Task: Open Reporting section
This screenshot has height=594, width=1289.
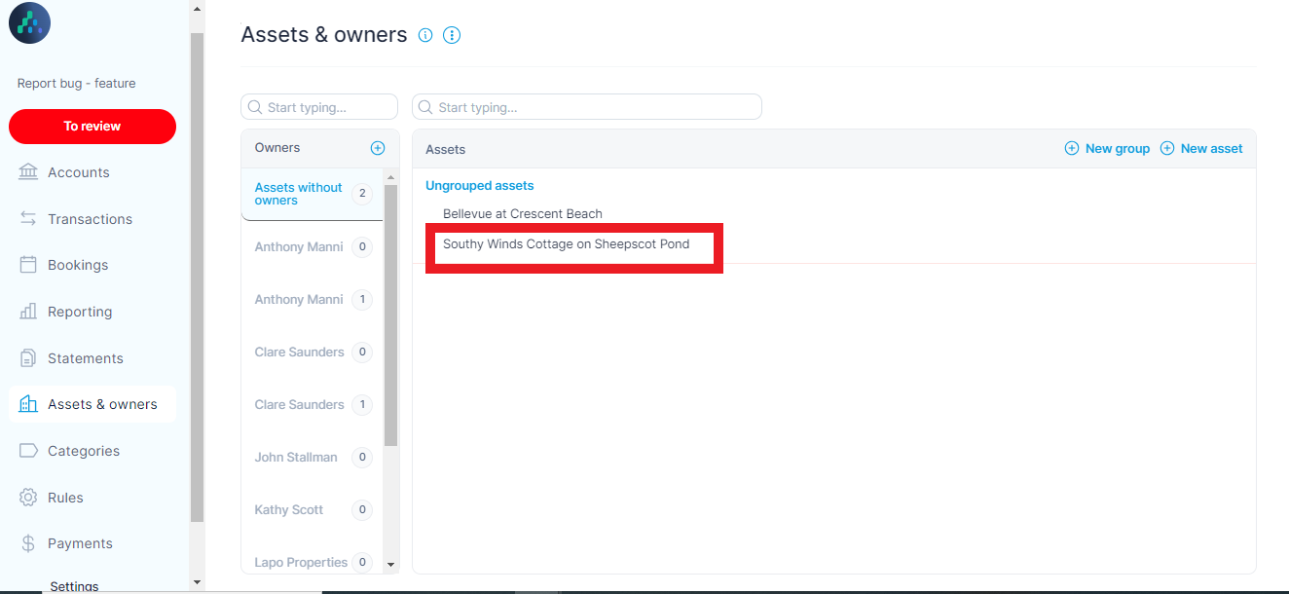Action: pos(80,312)
